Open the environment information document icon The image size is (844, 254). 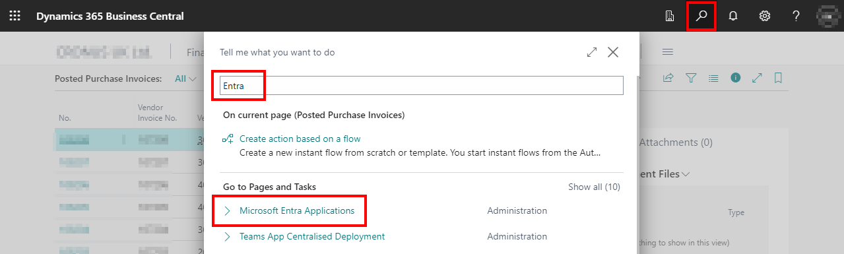669,16
